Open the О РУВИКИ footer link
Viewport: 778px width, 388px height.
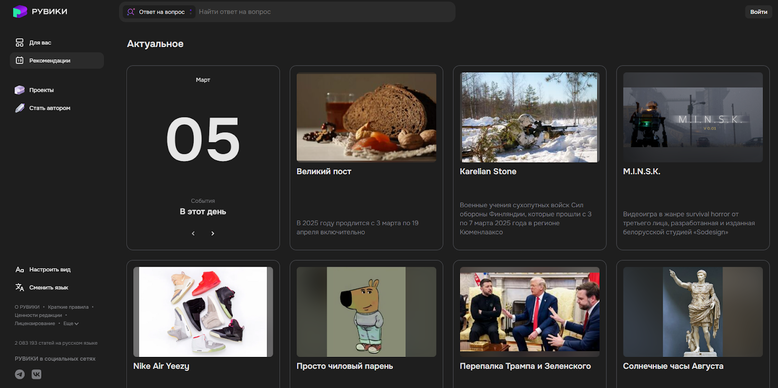(27, 307)
